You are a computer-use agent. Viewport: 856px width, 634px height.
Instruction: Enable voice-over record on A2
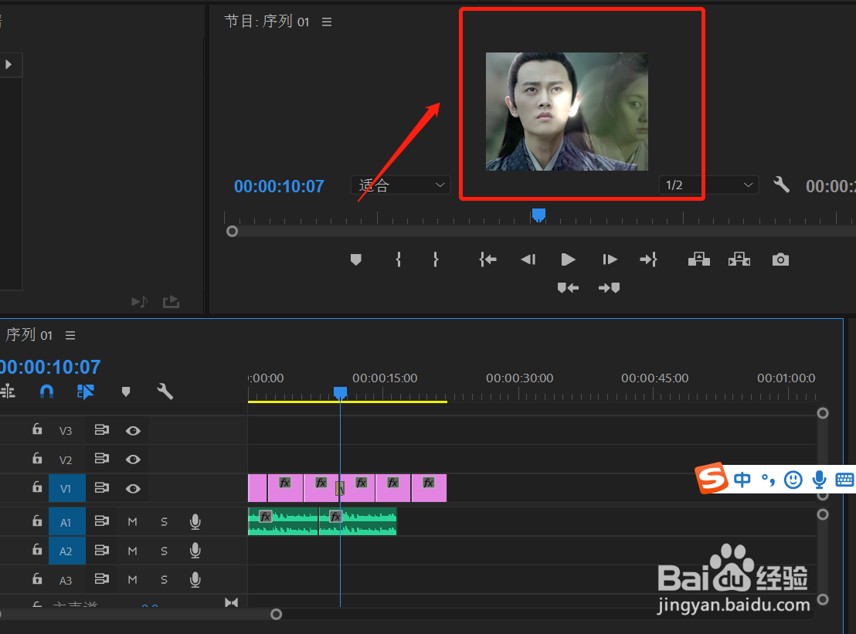[x=195, y=551]
